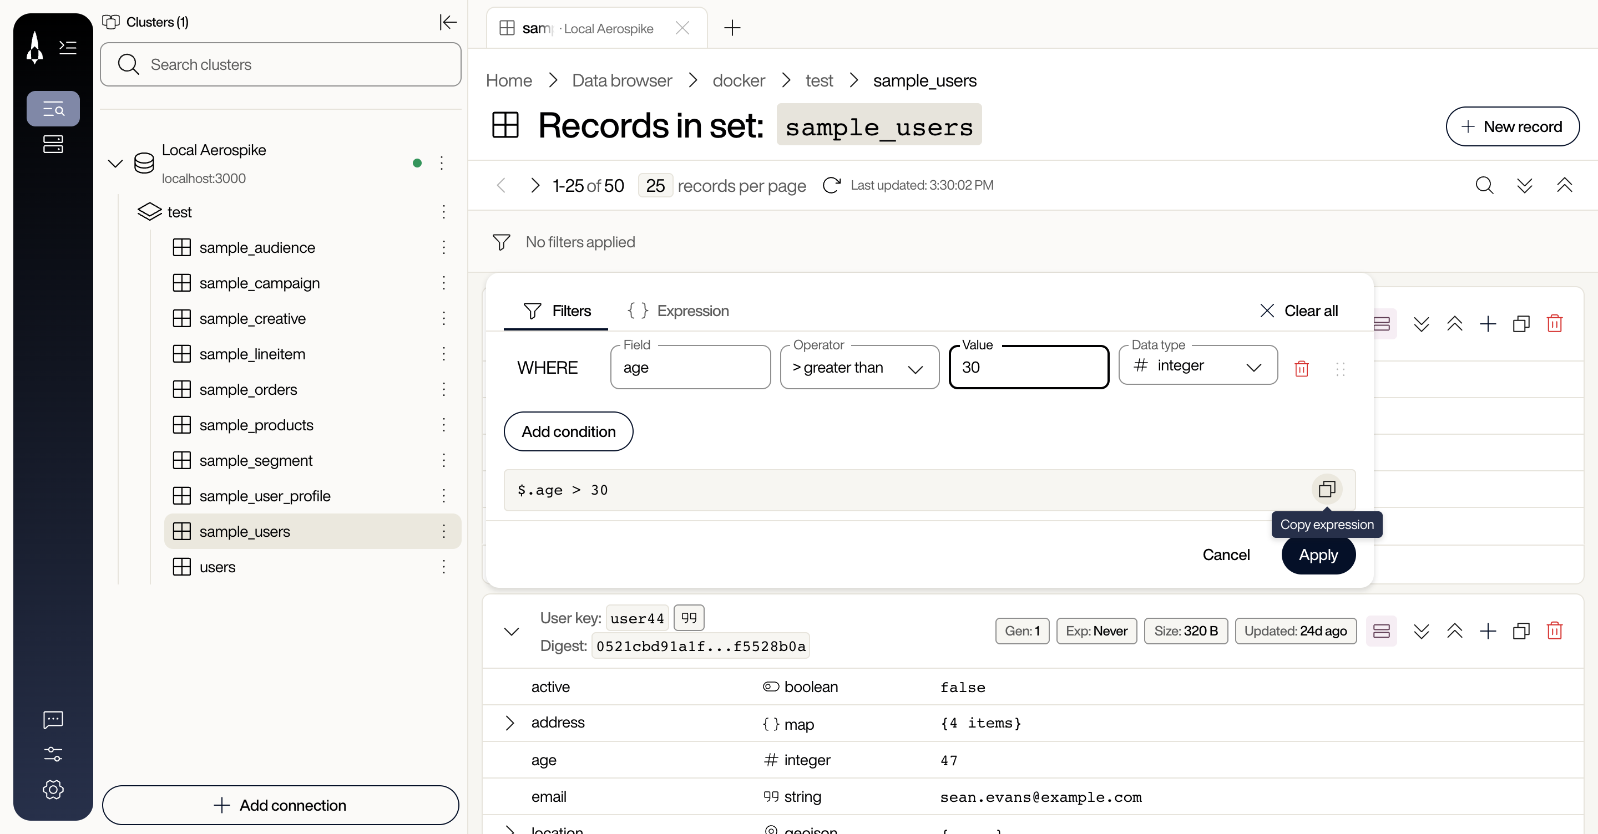This screenshot has width=1598, height=834.
Task: Toggle the user44 record view layout
Action: pyautogui.click(x=1381, y=630)
